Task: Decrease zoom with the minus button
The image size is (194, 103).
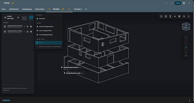Action: (x=186, y=53)
